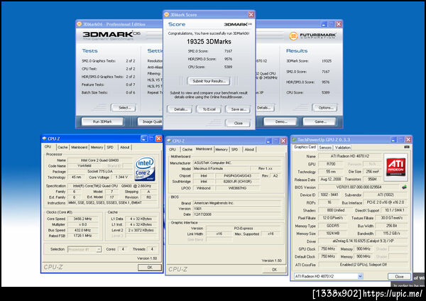The height and width of the screenshot is (301, 426).
Task: Click the ATI Radeon logo in GPU-Z
Action: click(395, 168)
